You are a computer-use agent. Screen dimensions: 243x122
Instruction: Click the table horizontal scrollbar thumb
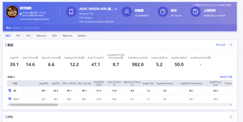(x=34, y=105)
